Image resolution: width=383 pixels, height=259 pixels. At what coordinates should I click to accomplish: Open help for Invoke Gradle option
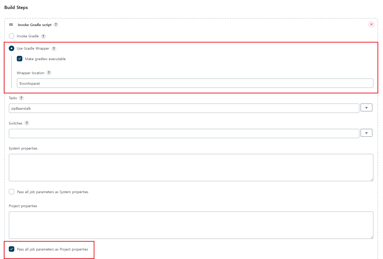point(43,36)
